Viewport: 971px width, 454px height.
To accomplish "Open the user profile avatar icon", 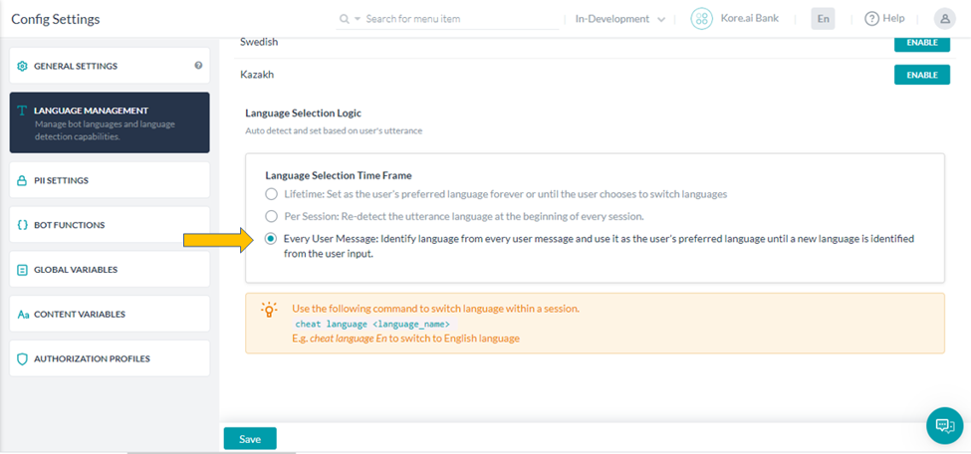I will pyautogui.click(x=944, y=19).
